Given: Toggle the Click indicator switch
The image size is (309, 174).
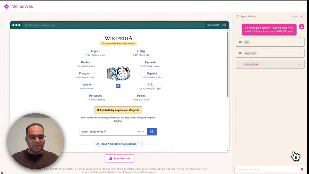Looking at the screenshot, I should coord(224,25).
